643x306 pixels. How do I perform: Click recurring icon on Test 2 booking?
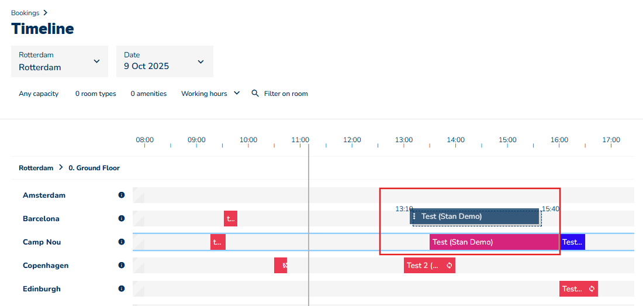point(450,265)
